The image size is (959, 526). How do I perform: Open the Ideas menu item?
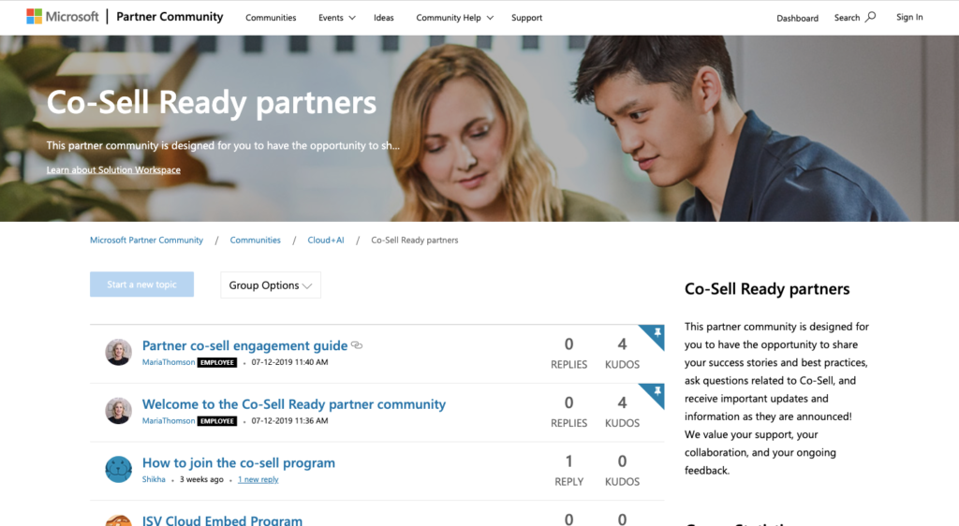pyautogui.click(x=383, y=18)
